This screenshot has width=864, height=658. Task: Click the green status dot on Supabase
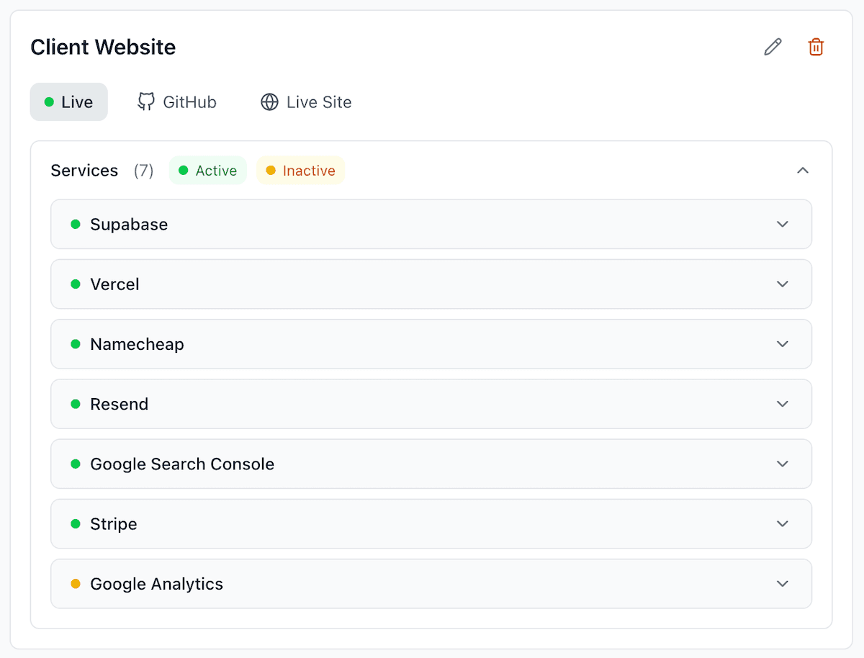pyautogui.click(x=75, y=224)
